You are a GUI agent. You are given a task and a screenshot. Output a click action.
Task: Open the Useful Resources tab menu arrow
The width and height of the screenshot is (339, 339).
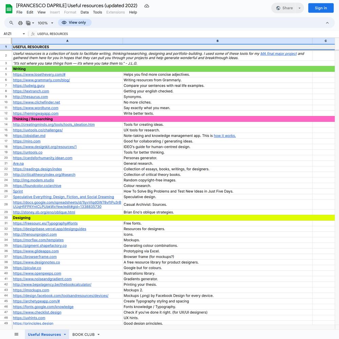tap(65, 335)
